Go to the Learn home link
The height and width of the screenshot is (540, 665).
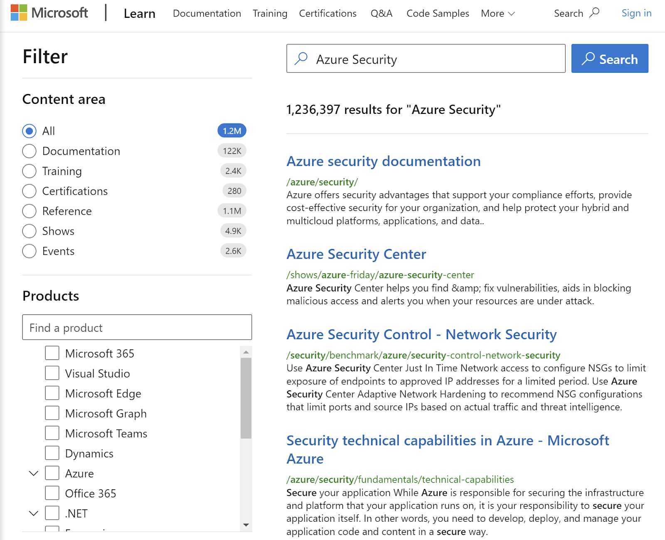(x=140, y=13)
